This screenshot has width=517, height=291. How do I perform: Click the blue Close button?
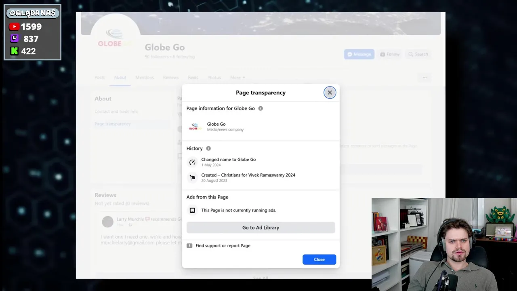click(319, 259)
